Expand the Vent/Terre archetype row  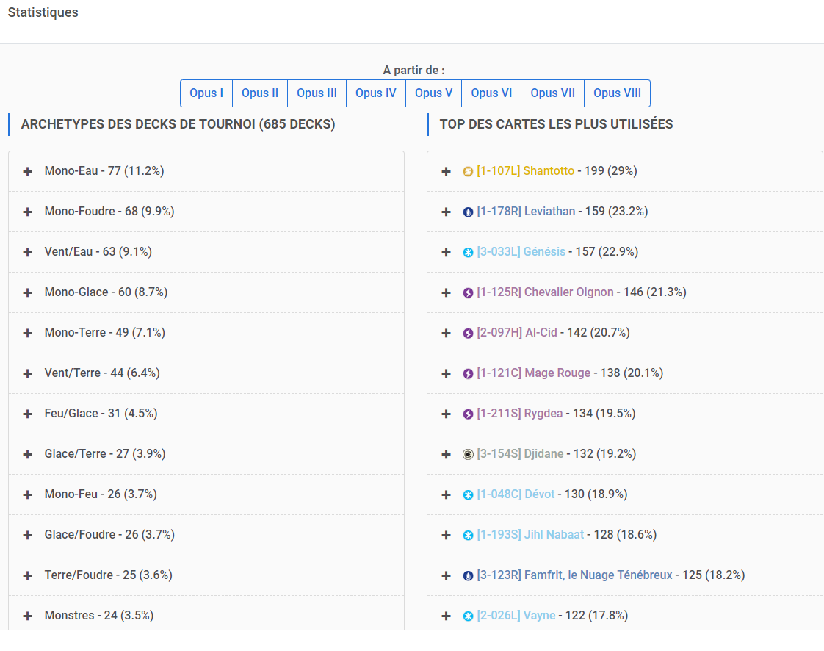27,374
